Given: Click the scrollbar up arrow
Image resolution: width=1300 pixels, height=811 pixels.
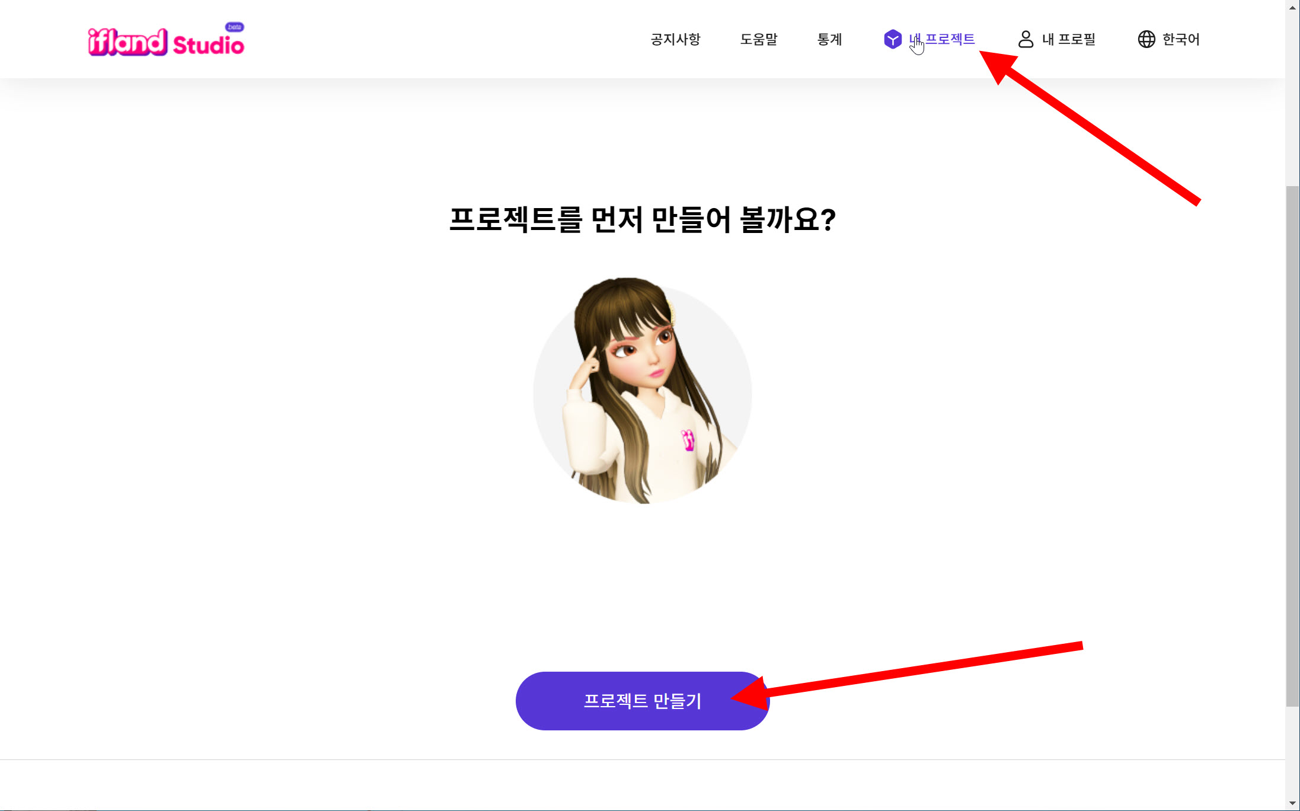Looking at the screenshot, I should click(x=1293, y=7).
